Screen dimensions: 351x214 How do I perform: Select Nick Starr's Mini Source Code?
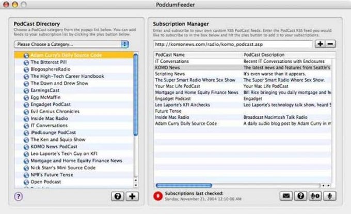(74, 168)
